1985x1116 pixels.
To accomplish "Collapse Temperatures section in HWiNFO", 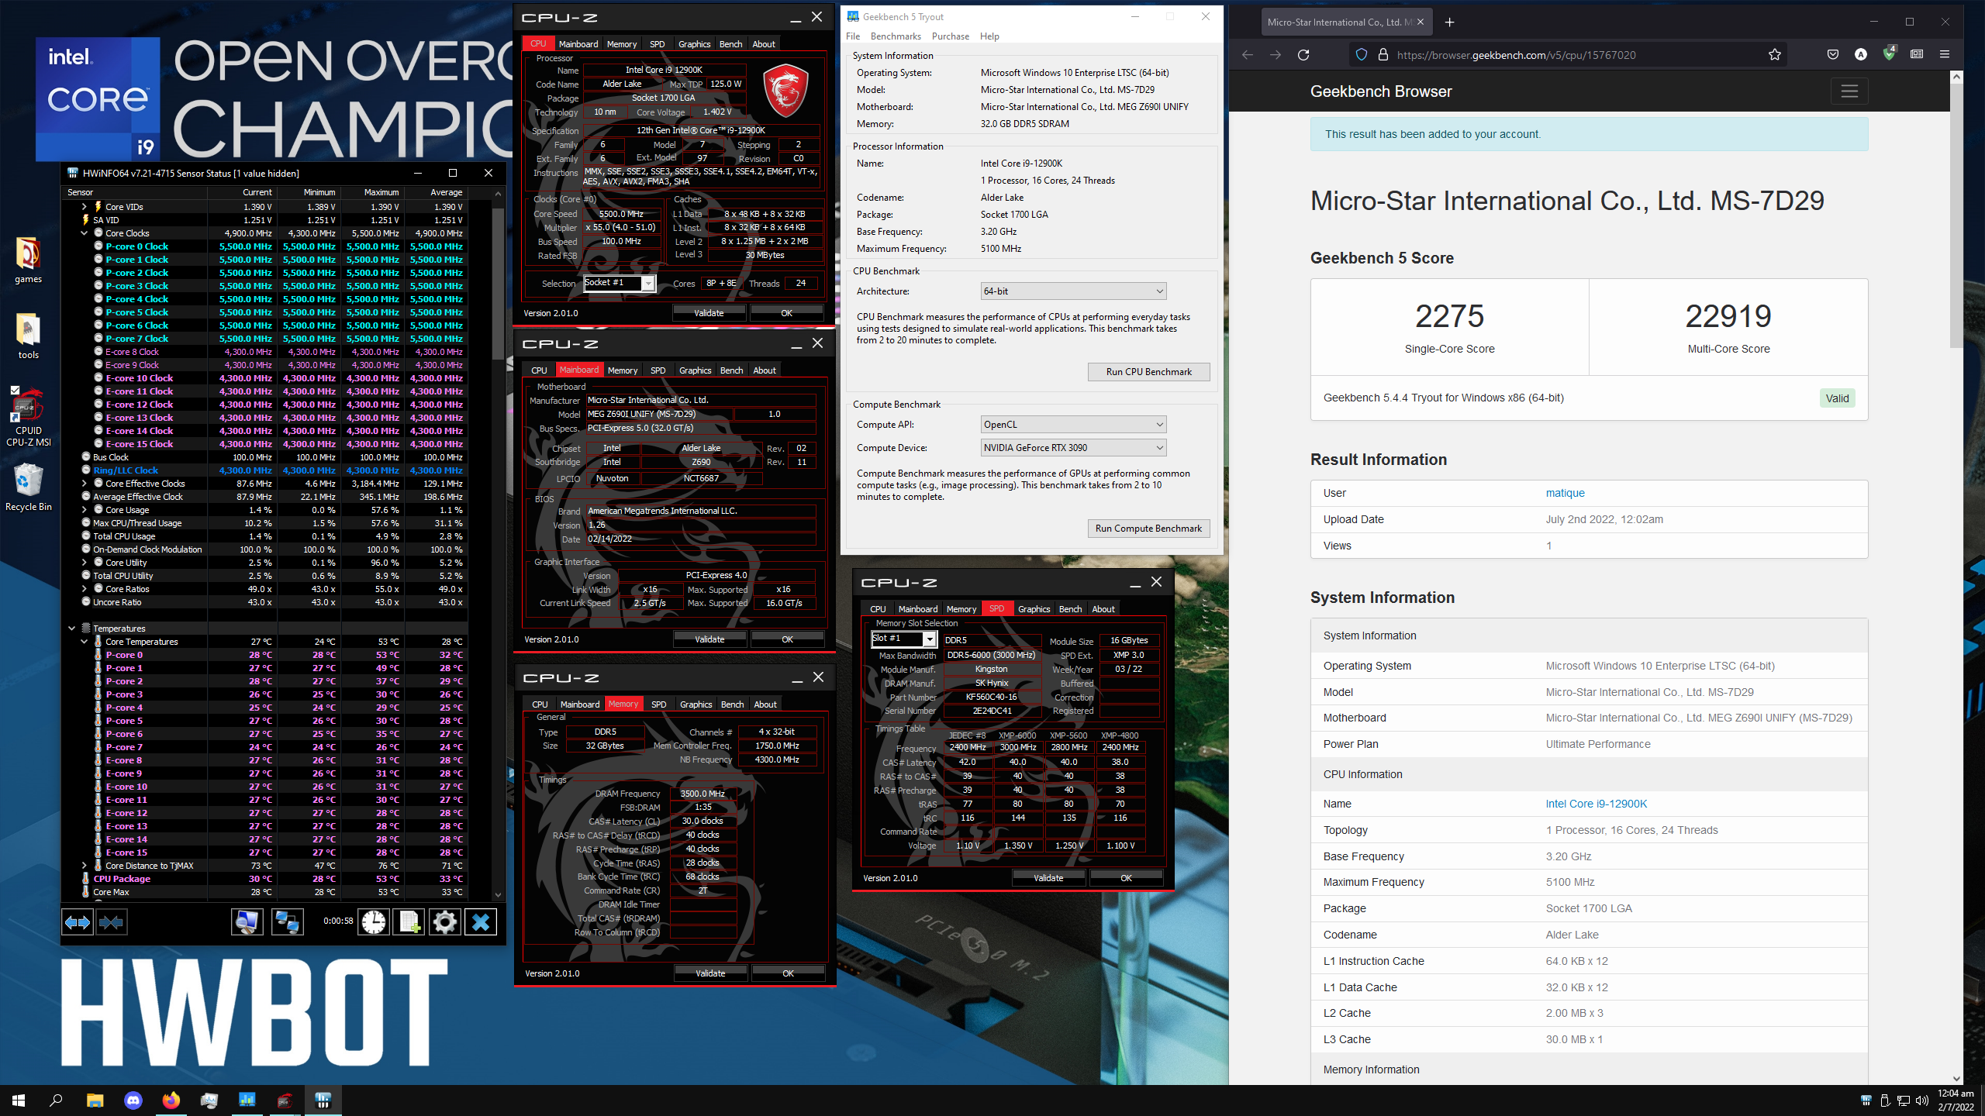I will click(x=71, y=629).
